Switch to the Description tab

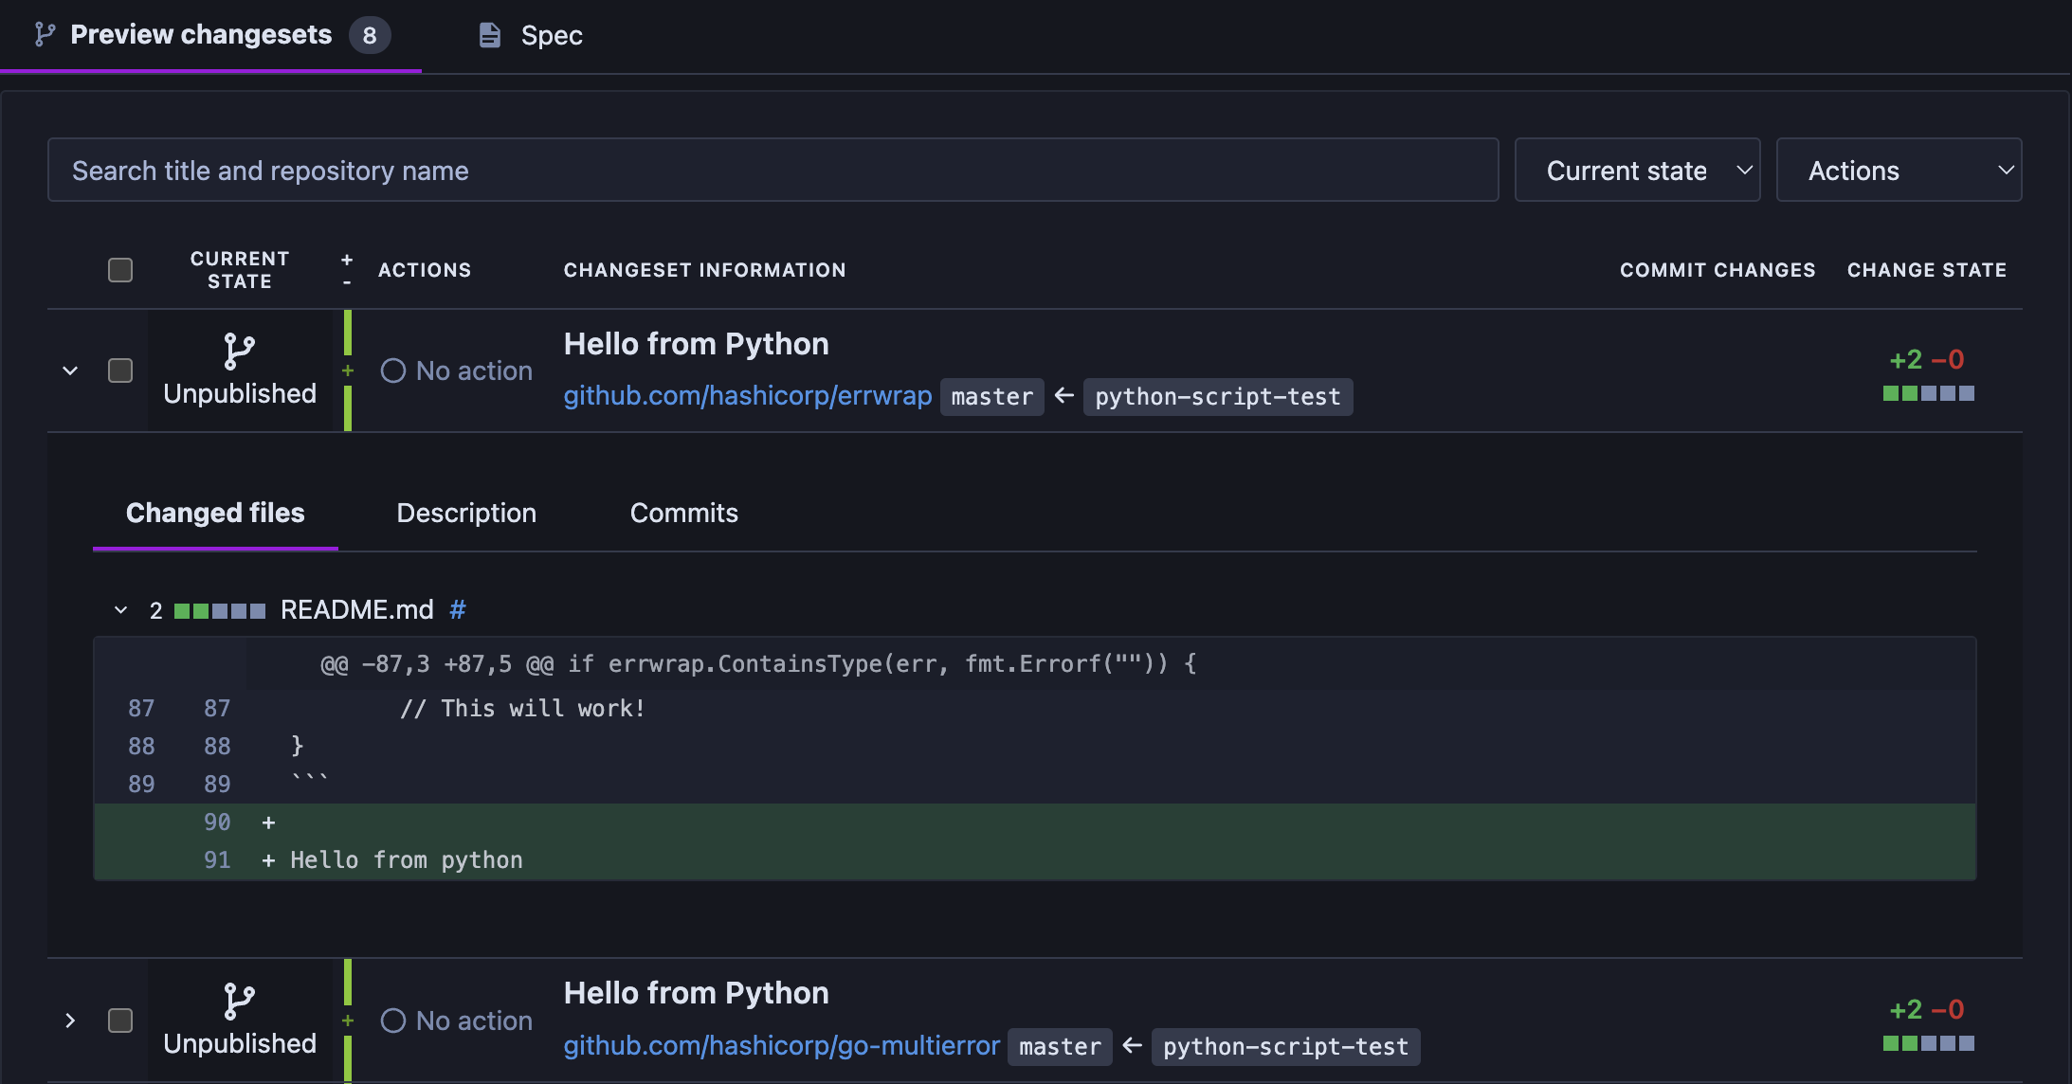[x=466, y=513]
